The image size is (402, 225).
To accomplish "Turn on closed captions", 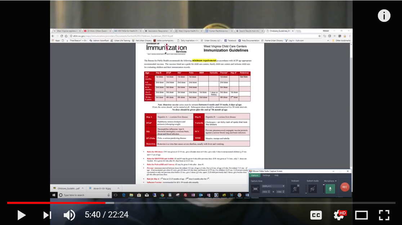I will click(316, 215).
